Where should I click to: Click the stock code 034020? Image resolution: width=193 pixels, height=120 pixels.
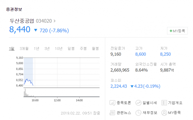click(x=44, y=21)
